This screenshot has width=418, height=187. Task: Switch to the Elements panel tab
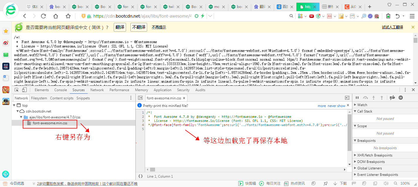pos(42,90)
